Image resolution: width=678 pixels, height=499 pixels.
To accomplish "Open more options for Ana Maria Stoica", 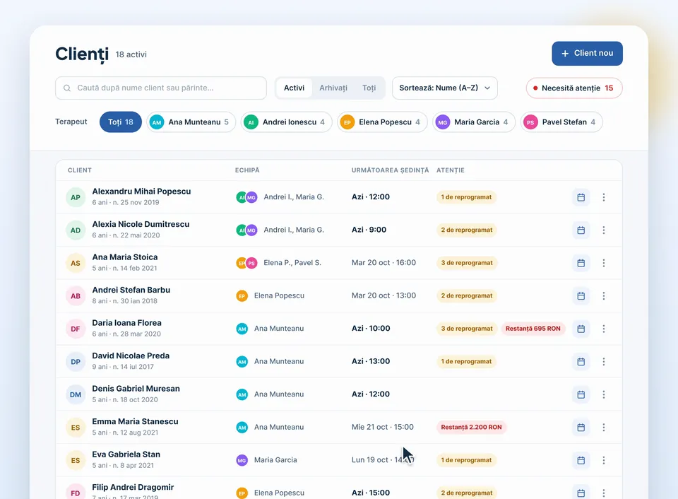I will (604, 263).
